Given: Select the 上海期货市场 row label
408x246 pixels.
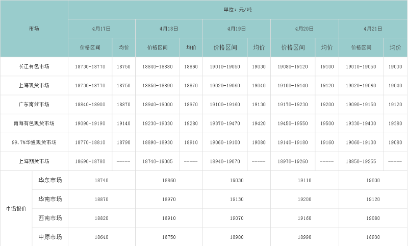Looking at the screenshot, I should tap(34, 161).
